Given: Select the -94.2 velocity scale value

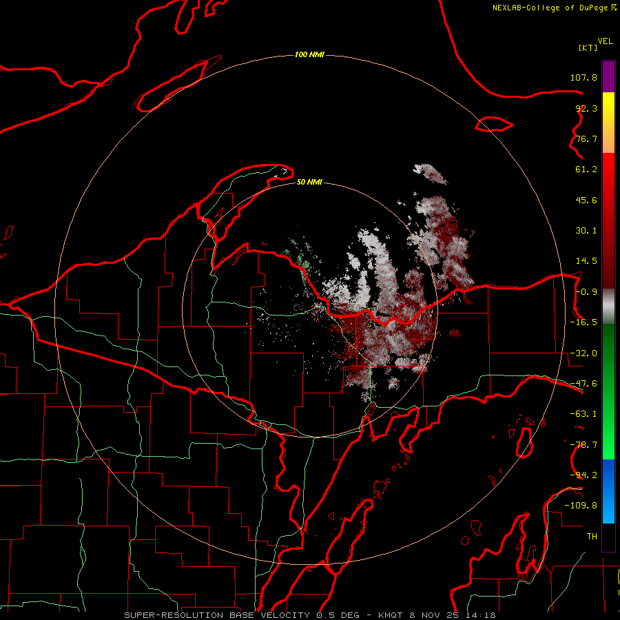Looking at the screenshot, I should [x=583, y=475].
